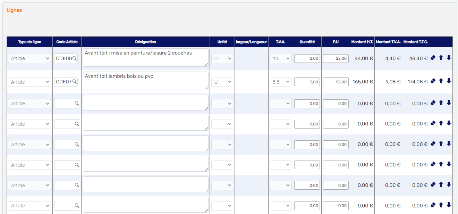Screen dimensions: 458x214
Task: Click the Montant H.T. column header
Action: tap(362, 42)
